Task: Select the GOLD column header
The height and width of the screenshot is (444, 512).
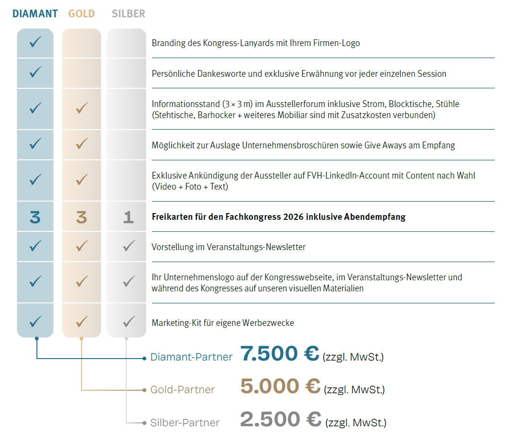Action: 82,13
